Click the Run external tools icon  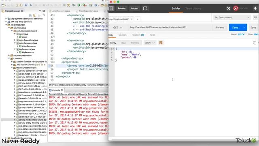point(84,5)
